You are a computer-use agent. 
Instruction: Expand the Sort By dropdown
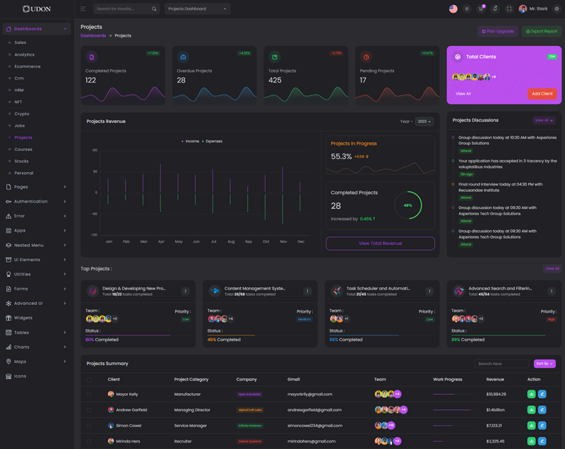click(544, 364)
